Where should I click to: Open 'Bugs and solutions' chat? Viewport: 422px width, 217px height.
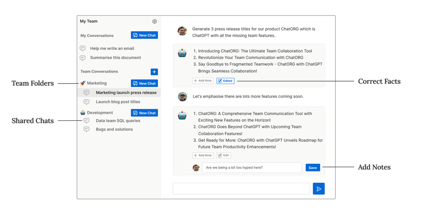114,129
